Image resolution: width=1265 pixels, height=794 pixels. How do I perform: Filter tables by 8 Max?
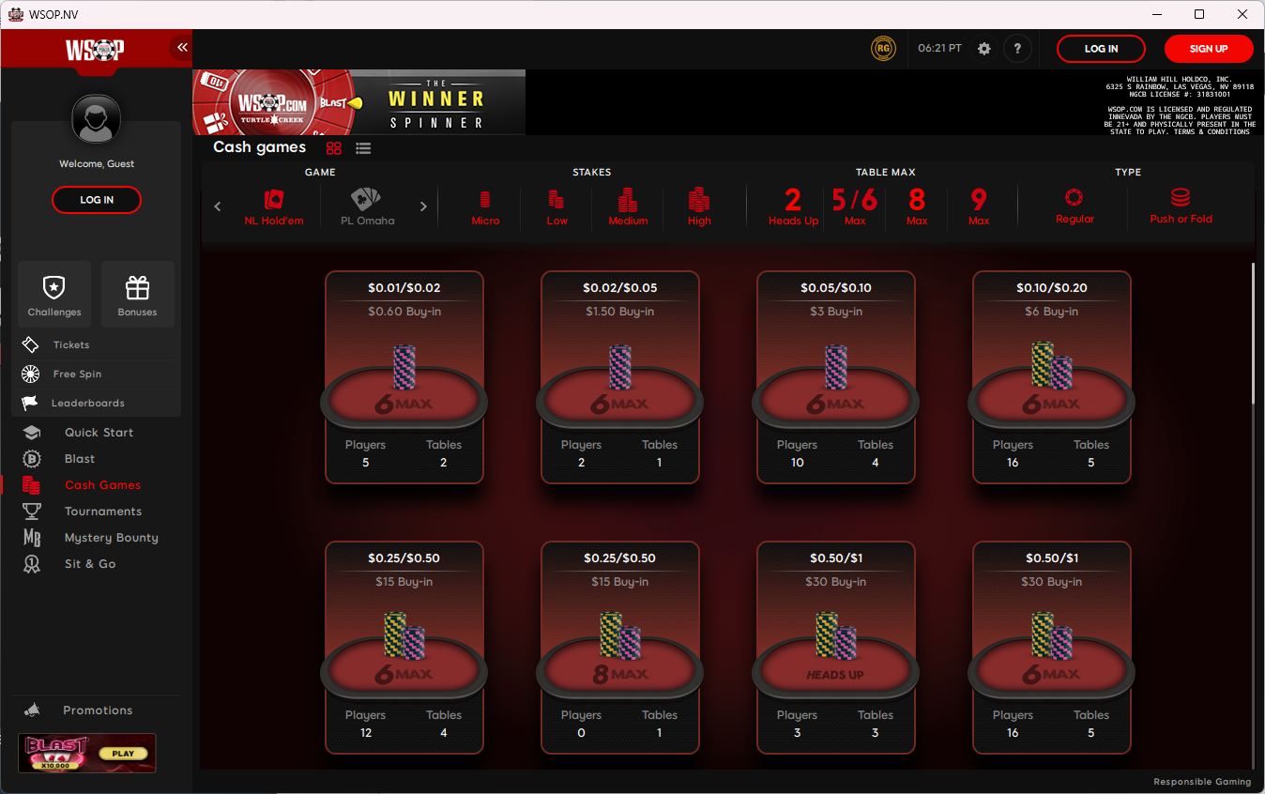pos(917,207)
